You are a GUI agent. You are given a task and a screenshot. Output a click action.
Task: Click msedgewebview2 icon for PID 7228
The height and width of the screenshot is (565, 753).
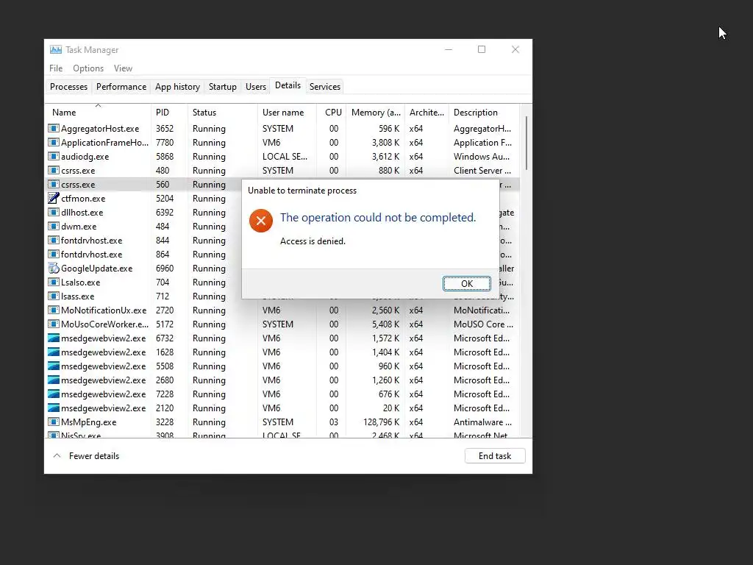click(x=53, y=394)
